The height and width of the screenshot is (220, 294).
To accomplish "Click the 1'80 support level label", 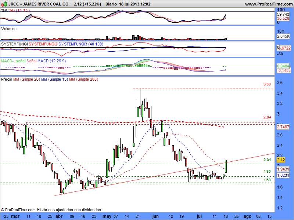I will 267,172.
